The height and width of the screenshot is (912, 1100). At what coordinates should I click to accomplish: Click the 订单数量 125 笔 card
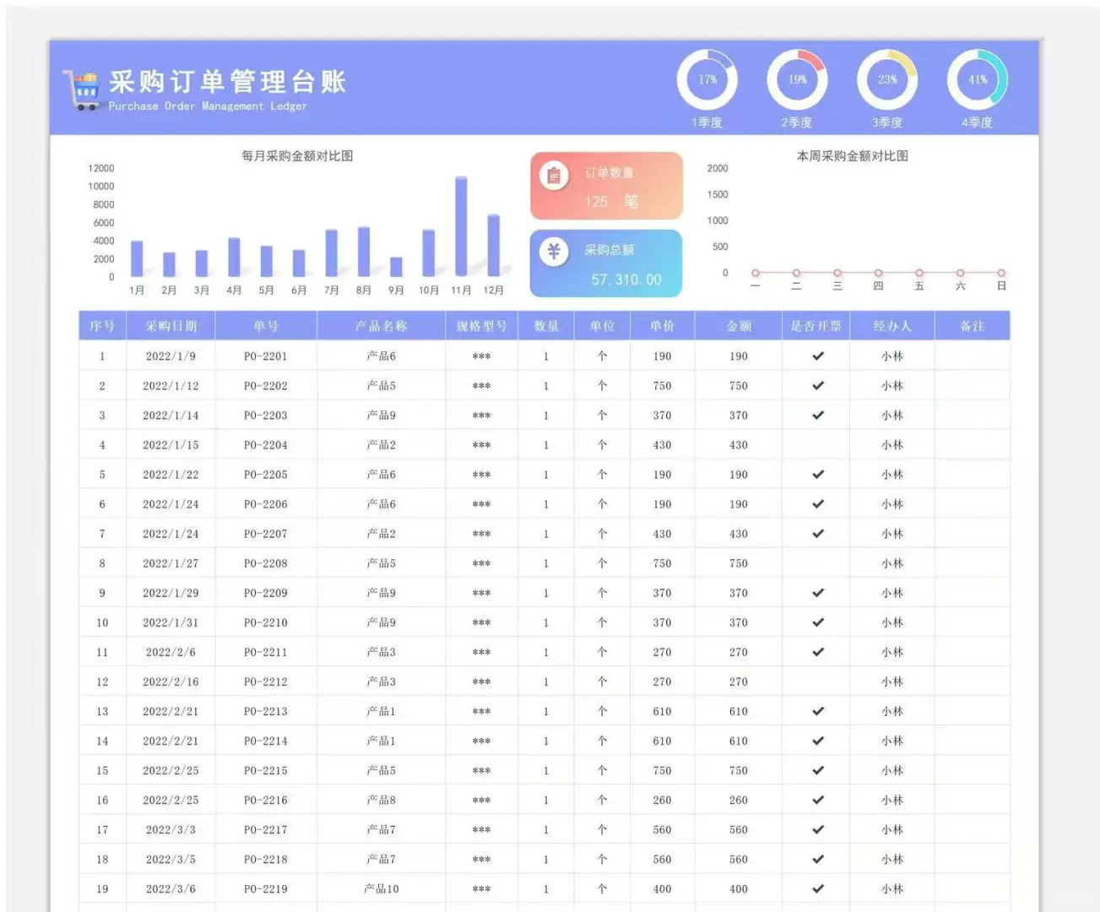(x=606, y=186)
